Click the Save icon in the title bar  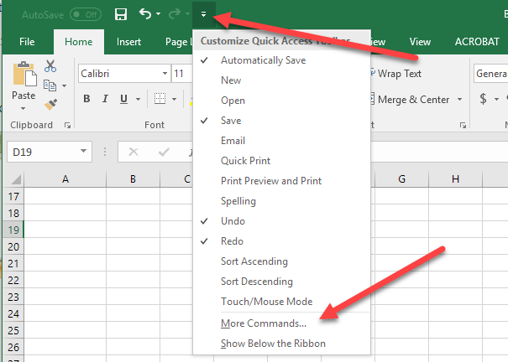click(x=121, y=14)
